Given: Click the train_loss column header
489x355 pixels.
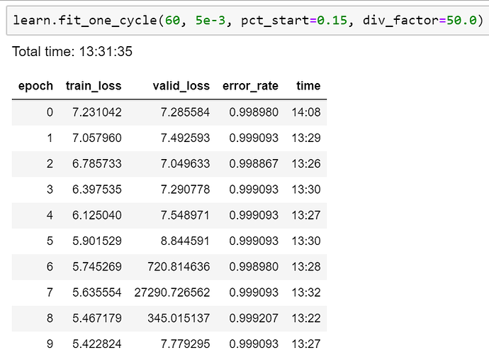Looking at the screenshot, I should pos(94,86).
